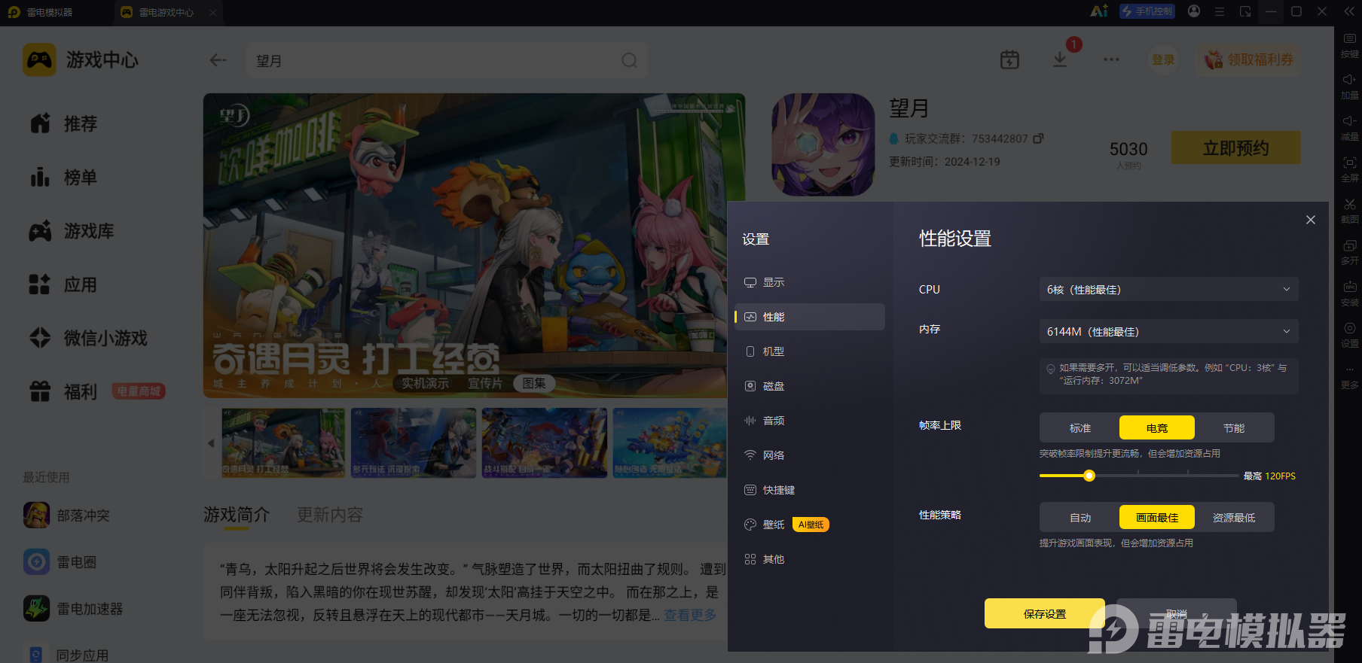Image resolution: width=1362 pixels, height=663 pixels.
Task: Click the search magnifier icon
Action: click(x=629, y=60)
